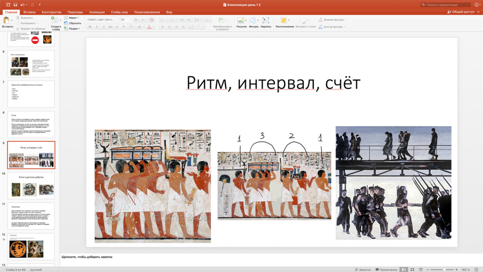Click the sidebar panel icon in title bar
The height and width of the screenshot is (272, 483).
pyautogui.click(x=8, y=5)
